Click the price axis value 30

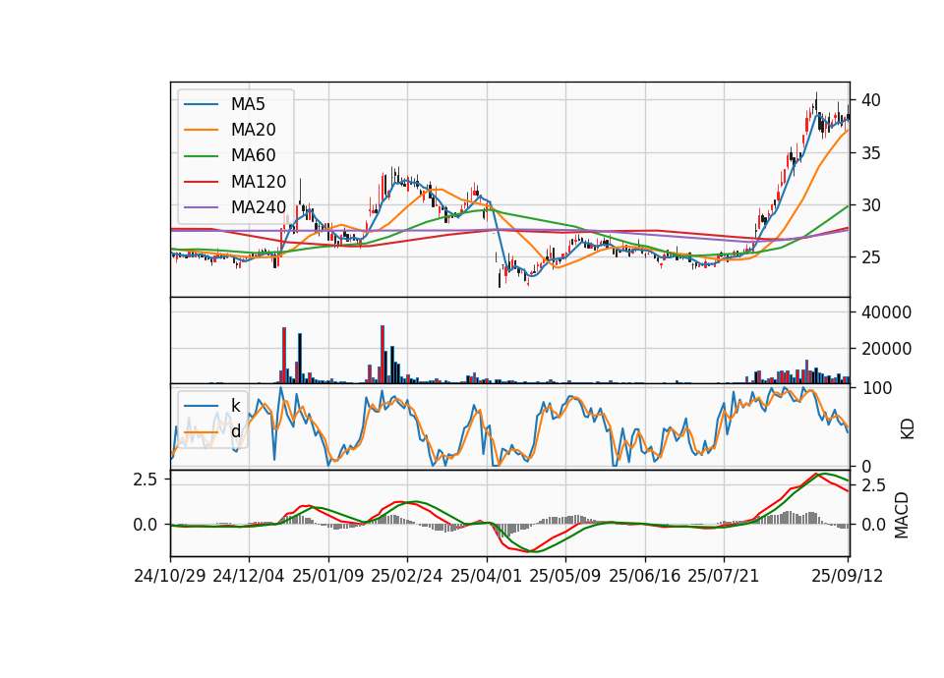point(871,205)
